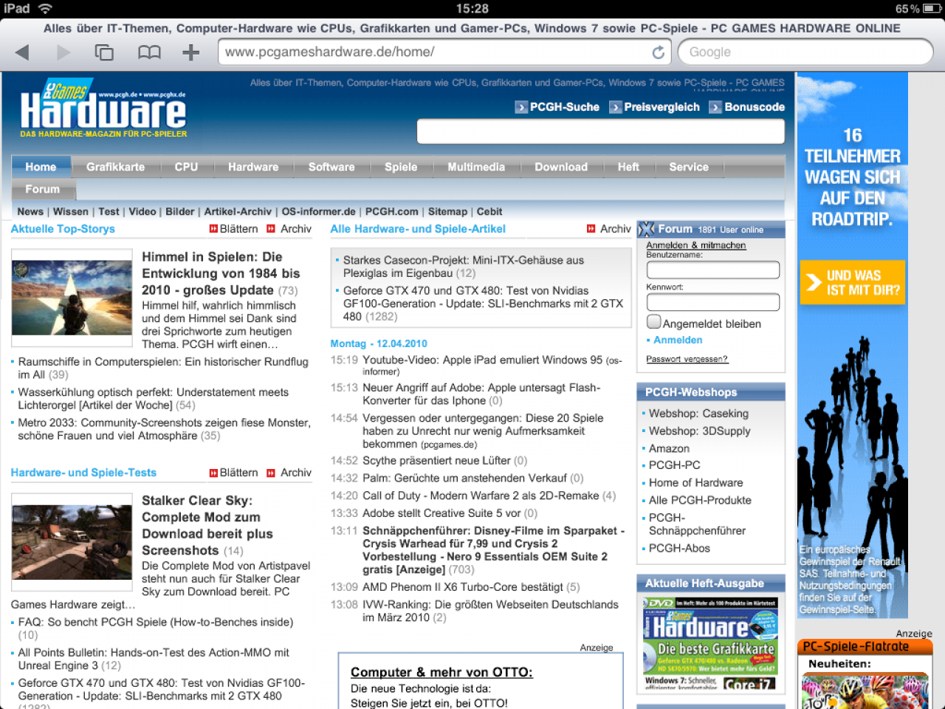945x709 pixels.
Task: Open Stalker Clear Sky article headline
Action: click(x=207, y=525)
